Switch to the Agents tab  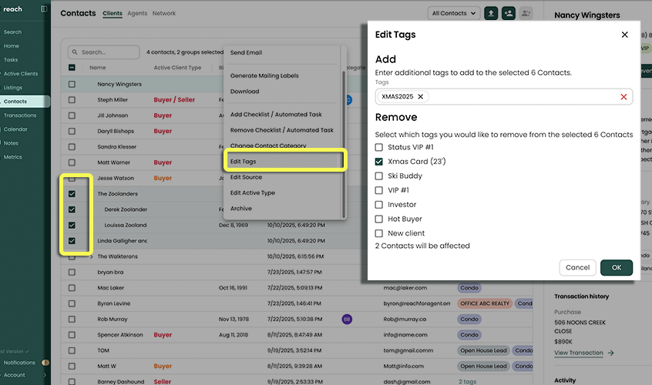pyautogui.click(x=137, y=14)
